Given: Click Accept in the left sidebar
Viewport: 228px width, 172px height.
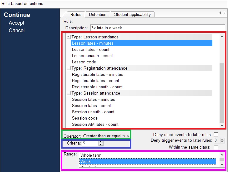Looking at the screenshot, I should [x=17, y=23].
